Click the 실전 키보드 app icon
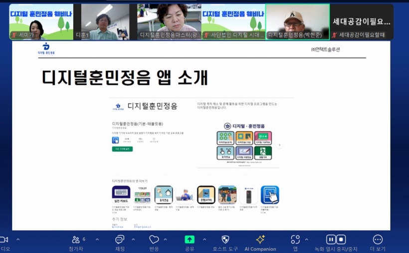The height and width of the screenshot is (253, 409). 121,195
